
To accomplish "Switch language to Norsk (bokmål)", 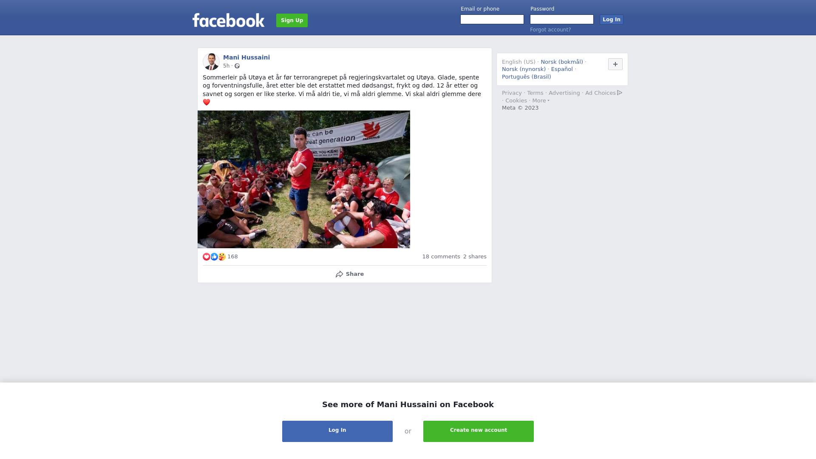I will (562, 62).
